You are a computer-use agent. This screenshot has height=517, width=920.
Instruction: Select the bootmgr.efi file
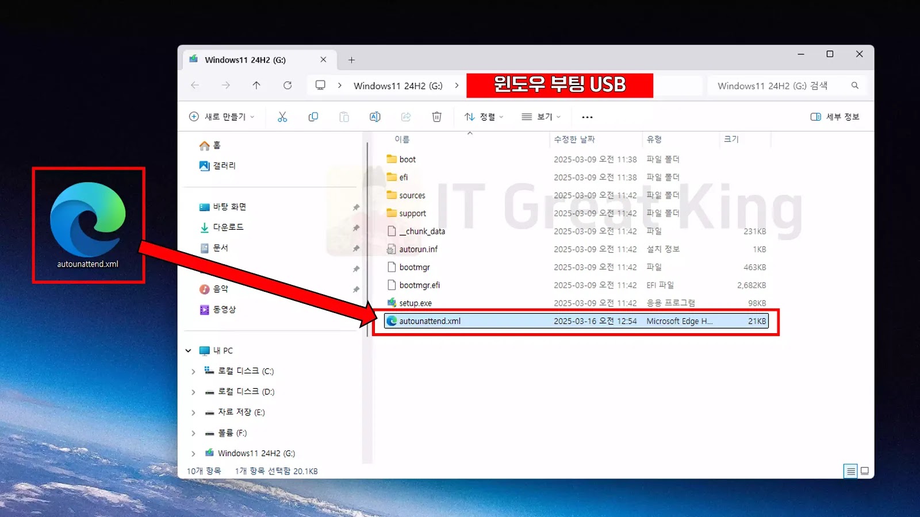click(x=577, y=285)
